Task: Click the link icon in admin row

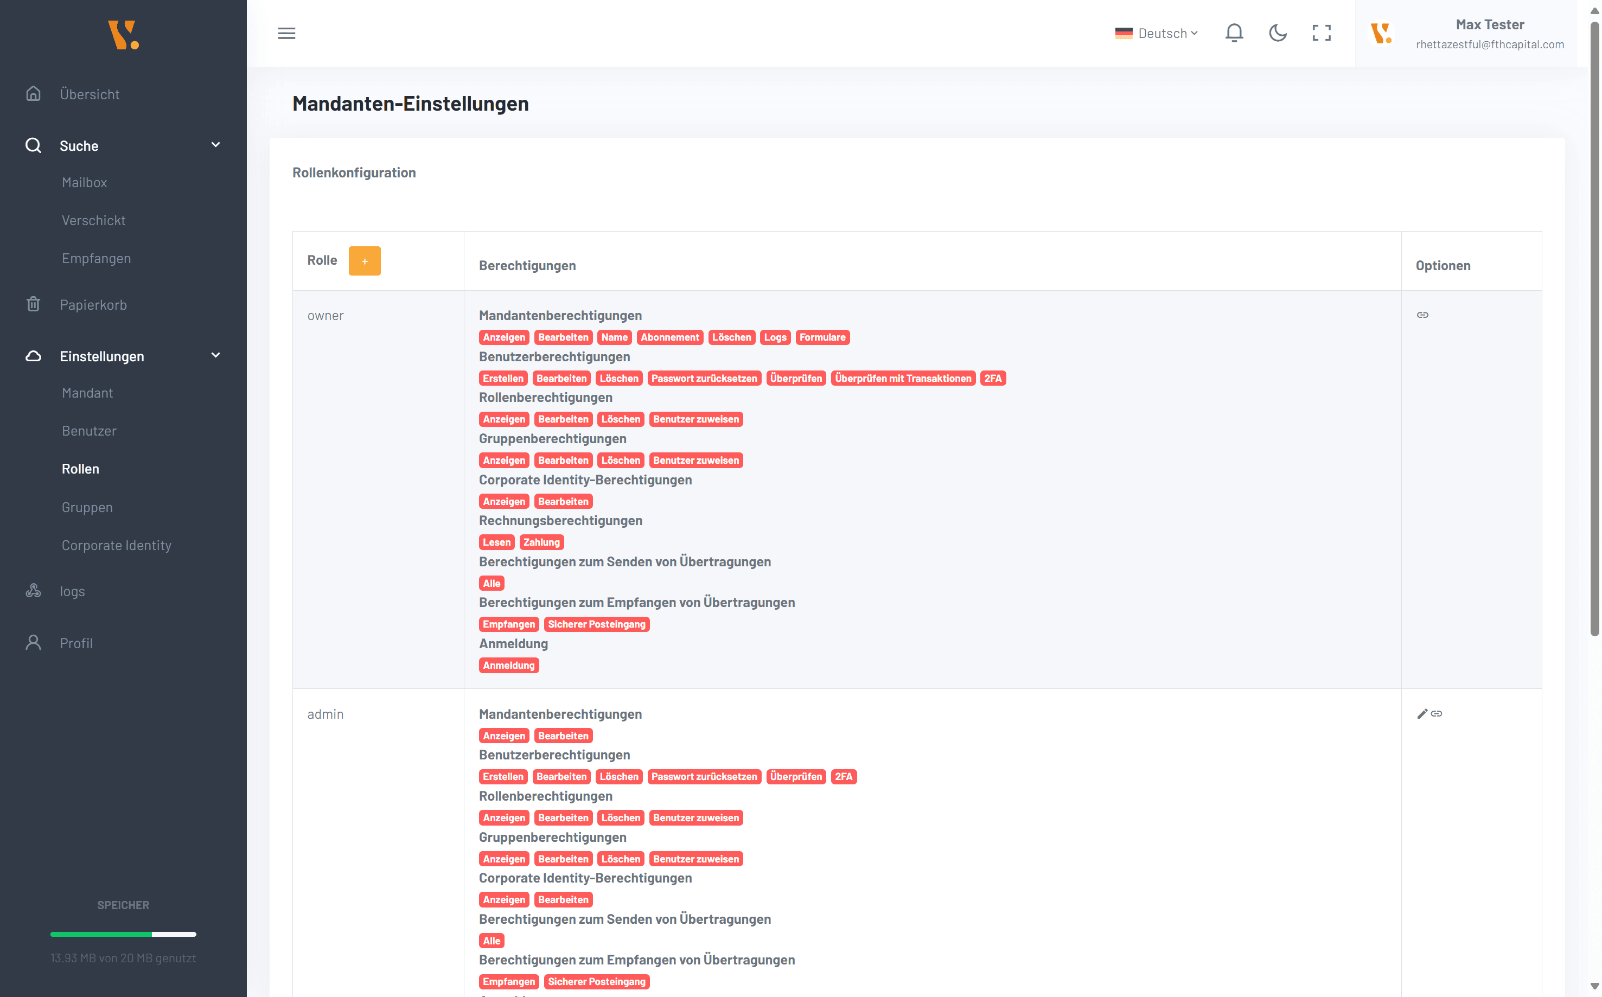Action: pyautogui.click(x=1437, y=713)
